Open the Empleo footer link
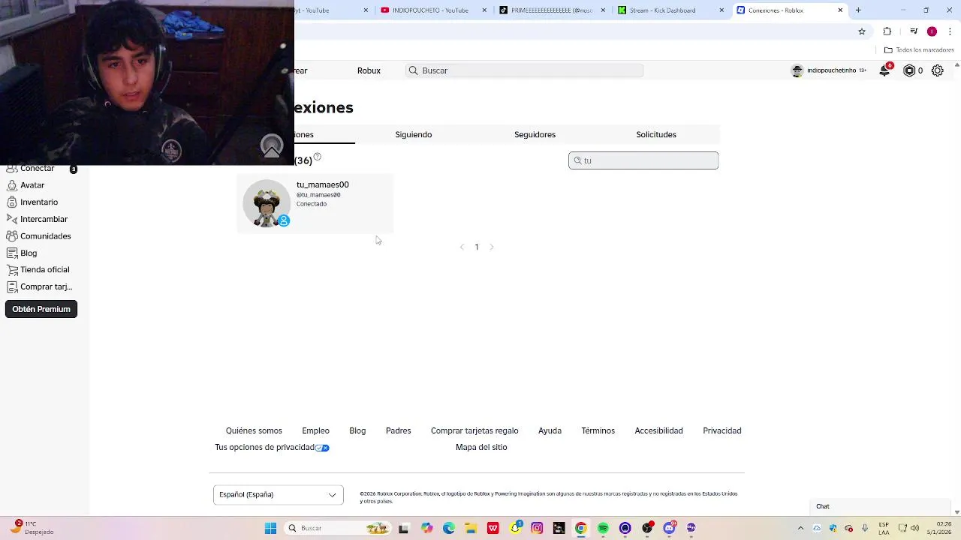This screenshot has height=540, width=961. [x=315, y=431]
